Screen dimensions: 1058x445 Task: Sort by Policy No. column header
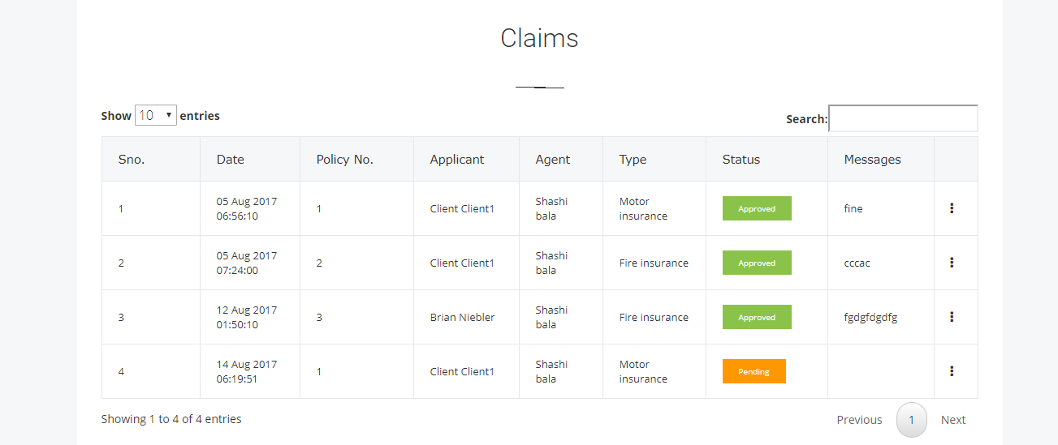(357, 160)
